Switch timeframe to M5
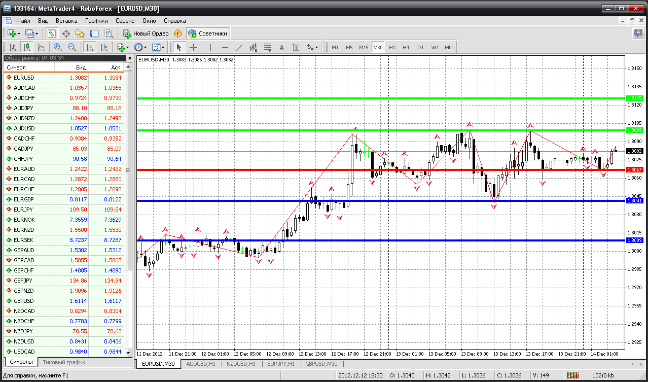This screenshot has width=648, height=382. tap(349, 47)
